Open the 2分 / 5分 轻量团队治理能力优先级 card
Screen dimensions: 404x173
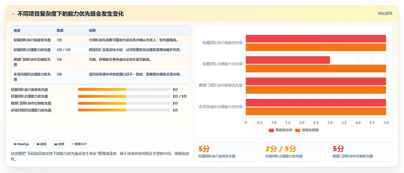(x=294, y=152)
